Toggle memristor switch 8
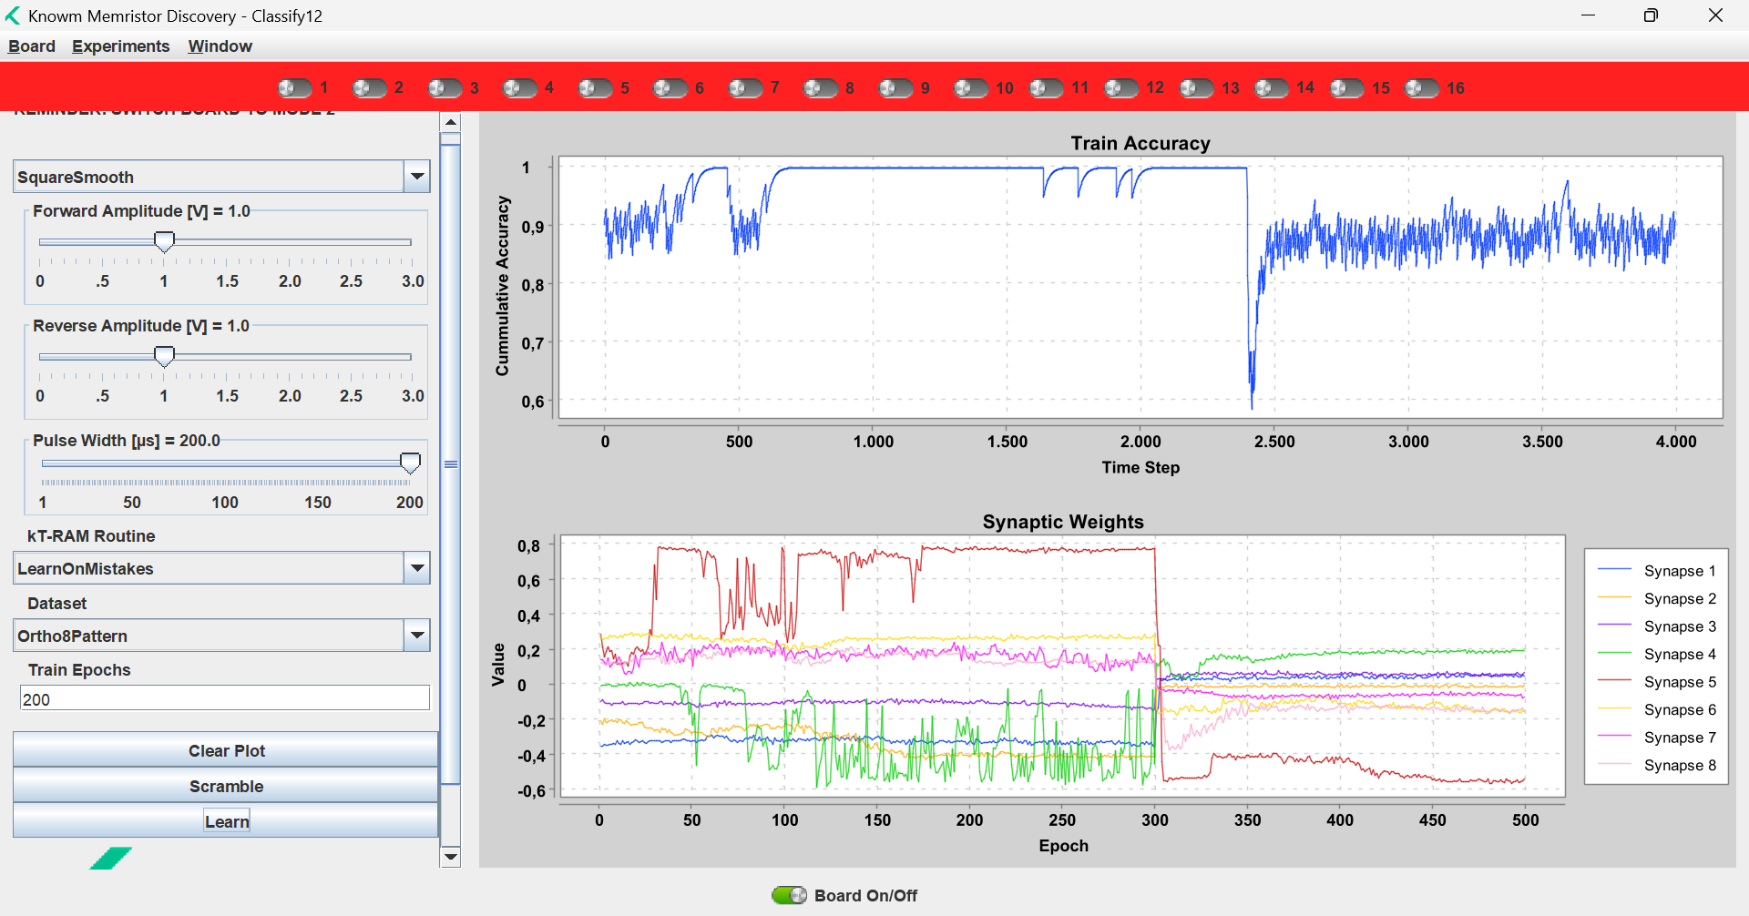Viewport: 1749px width, 916px height. pyautogui.click(x=821, y=87)
